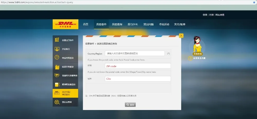Select 派送范围/偏远查询 map icon in sidebar
The width and height of the screenshot is (257, 119).
coord(57,93)
